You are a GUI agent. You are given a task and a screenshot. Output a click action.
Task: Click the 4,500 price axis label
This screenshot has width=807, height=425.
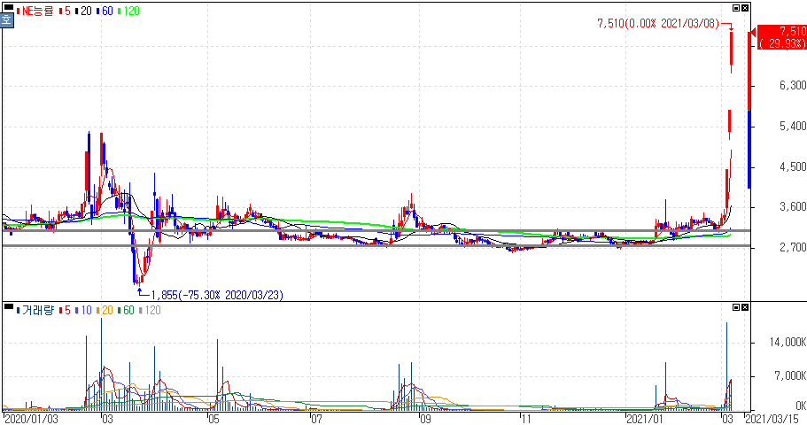[x=793, y=166]
